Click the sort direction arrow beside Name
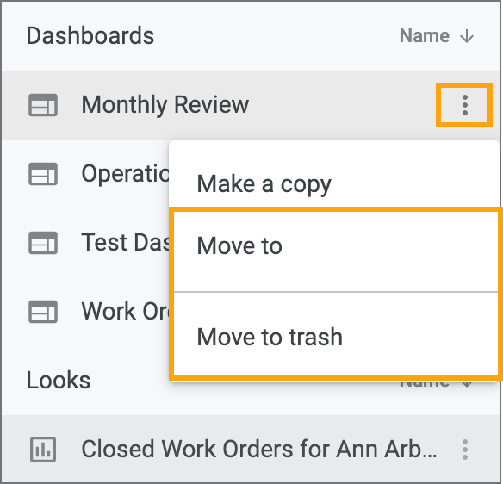503x484 pixels. click(467, 36)
